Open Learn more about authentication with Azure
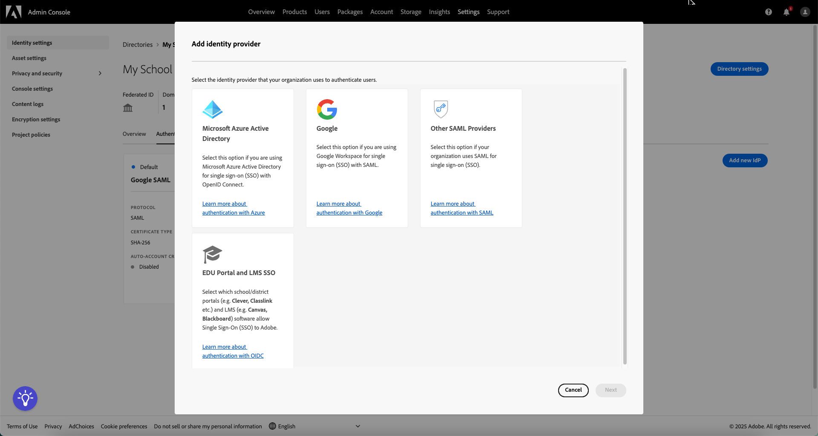The image size is (818, 436). click(233, 208)
